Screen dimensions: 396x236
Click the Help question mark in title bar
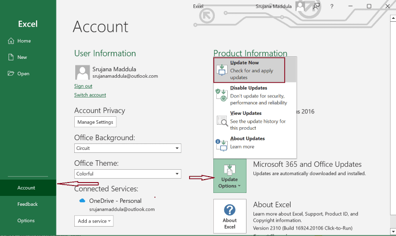pyautogui.click(x=332, y=6)
